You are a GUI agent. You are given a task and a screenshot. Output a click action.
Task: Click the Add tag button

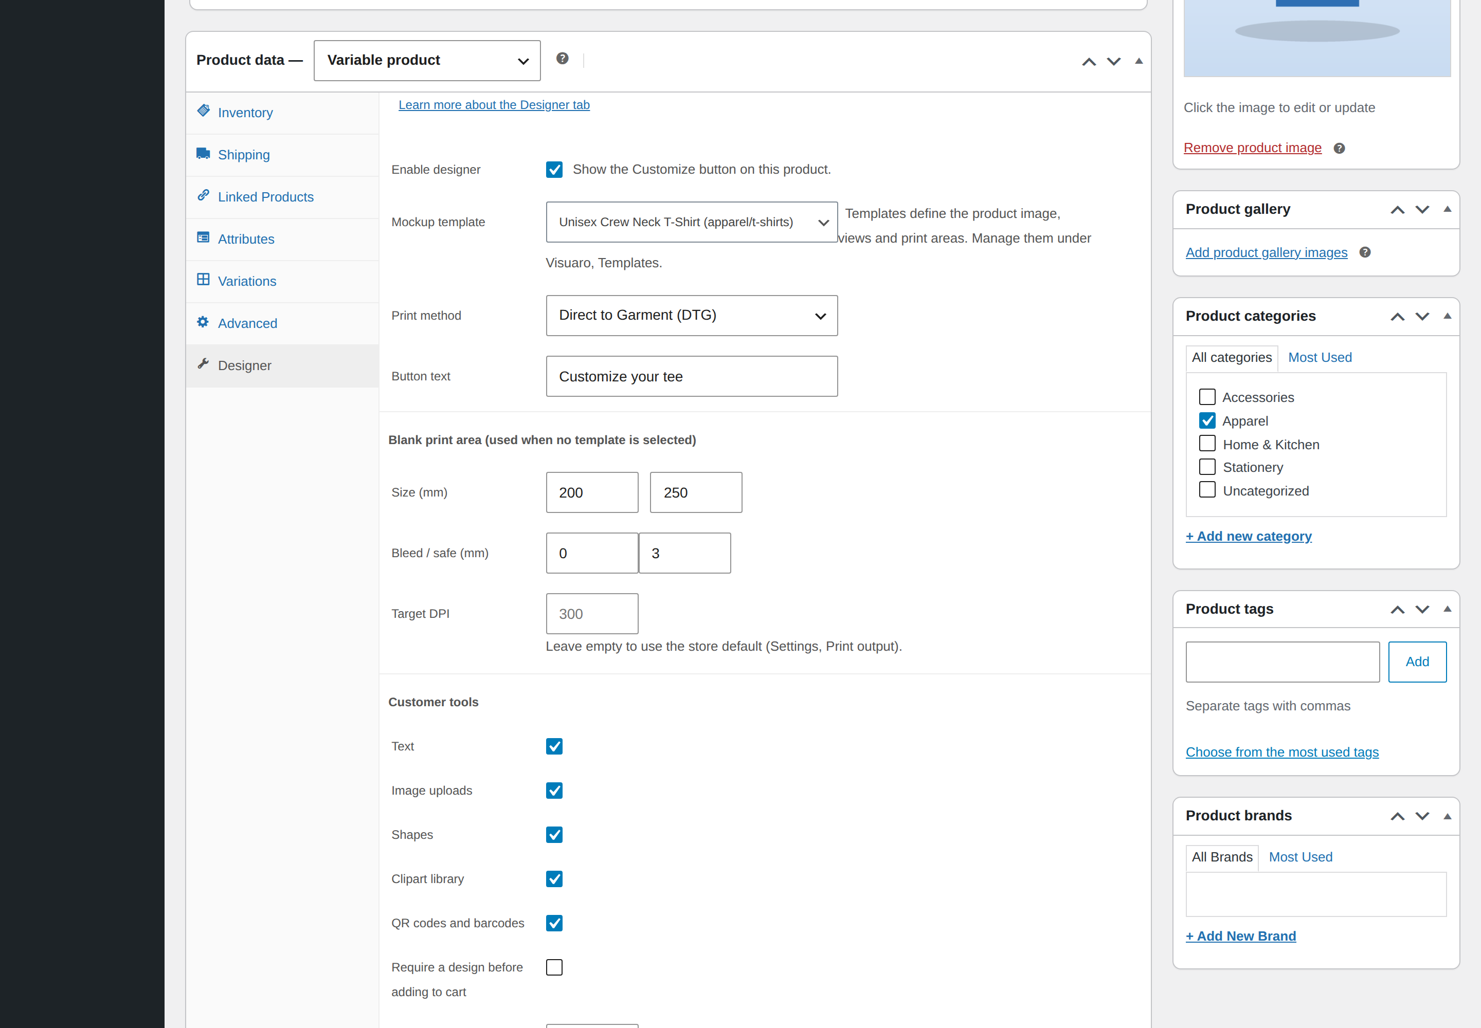1417,662
